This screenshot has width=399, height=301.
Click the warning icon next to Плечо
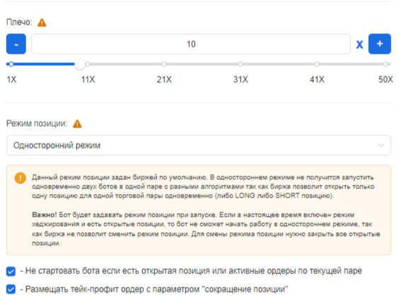[x=42, y=23]
